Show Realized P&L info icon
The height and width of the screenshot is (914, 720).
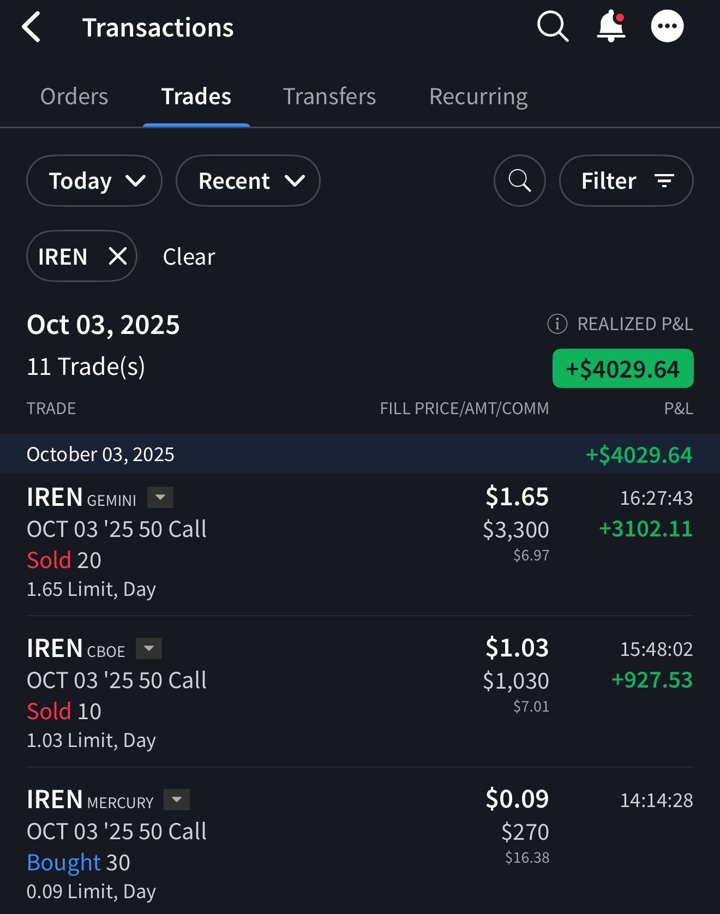(557, 324)
